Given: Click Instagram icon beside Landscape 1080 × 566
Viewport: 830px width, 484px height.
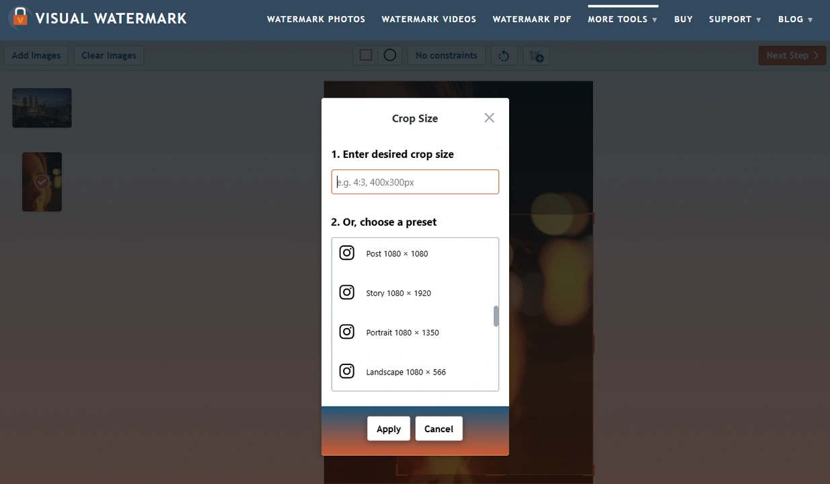Looking at the screenshot, I should pos(346,371).
